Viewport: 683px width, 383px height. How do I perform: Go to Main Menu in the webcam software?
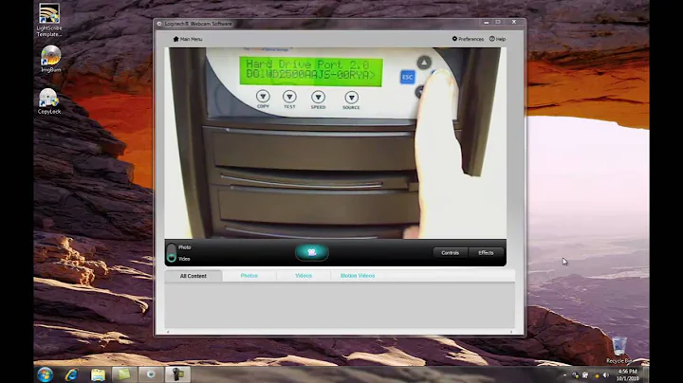(188, 39)
